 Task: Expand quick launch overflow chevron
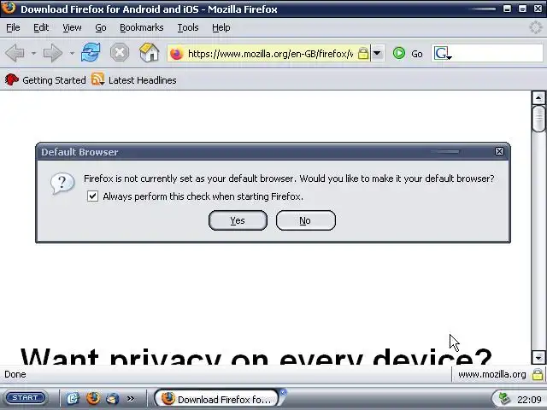coord(131,398)
